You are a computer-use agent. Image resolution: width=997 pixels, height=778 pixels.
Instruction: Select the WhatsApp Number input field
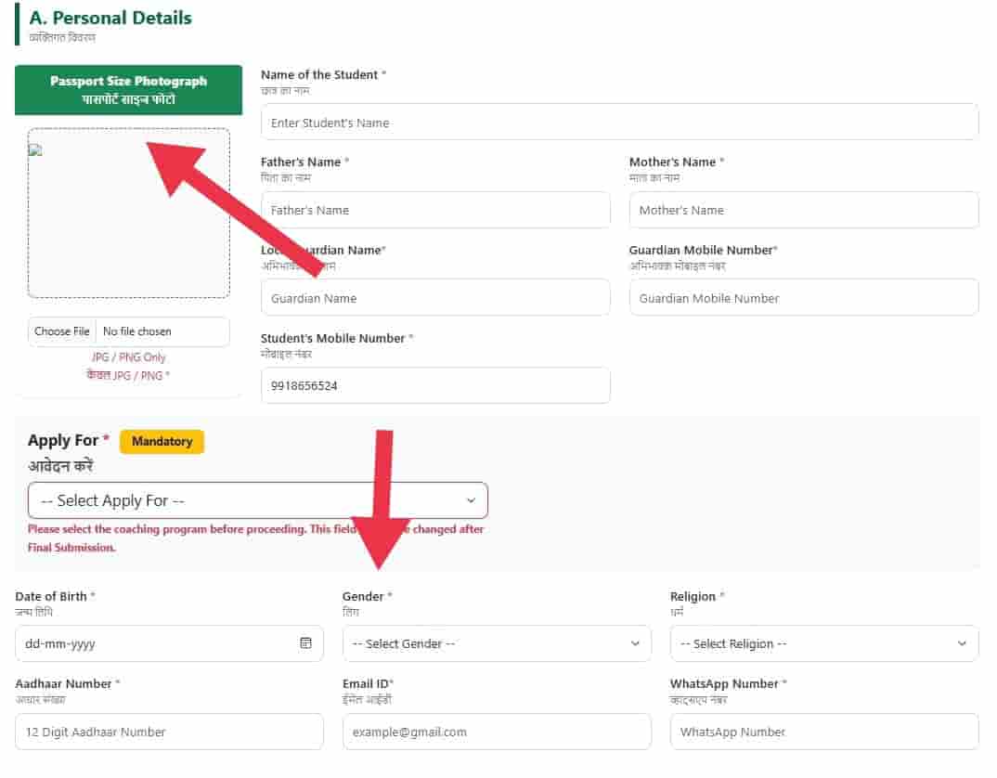click(824, 732)
